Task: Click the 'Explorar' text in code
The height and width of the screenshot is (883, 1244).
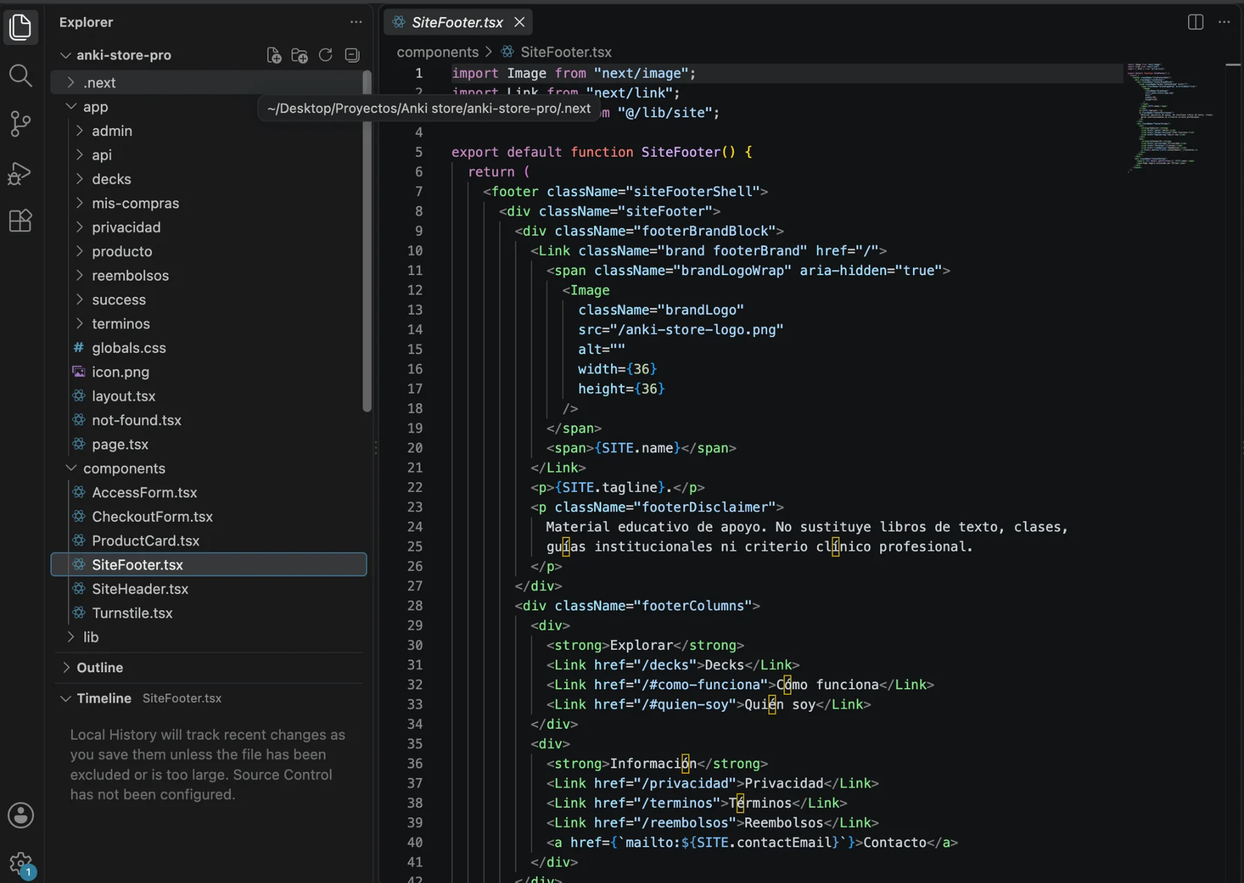Action: (x=641, y=645)
